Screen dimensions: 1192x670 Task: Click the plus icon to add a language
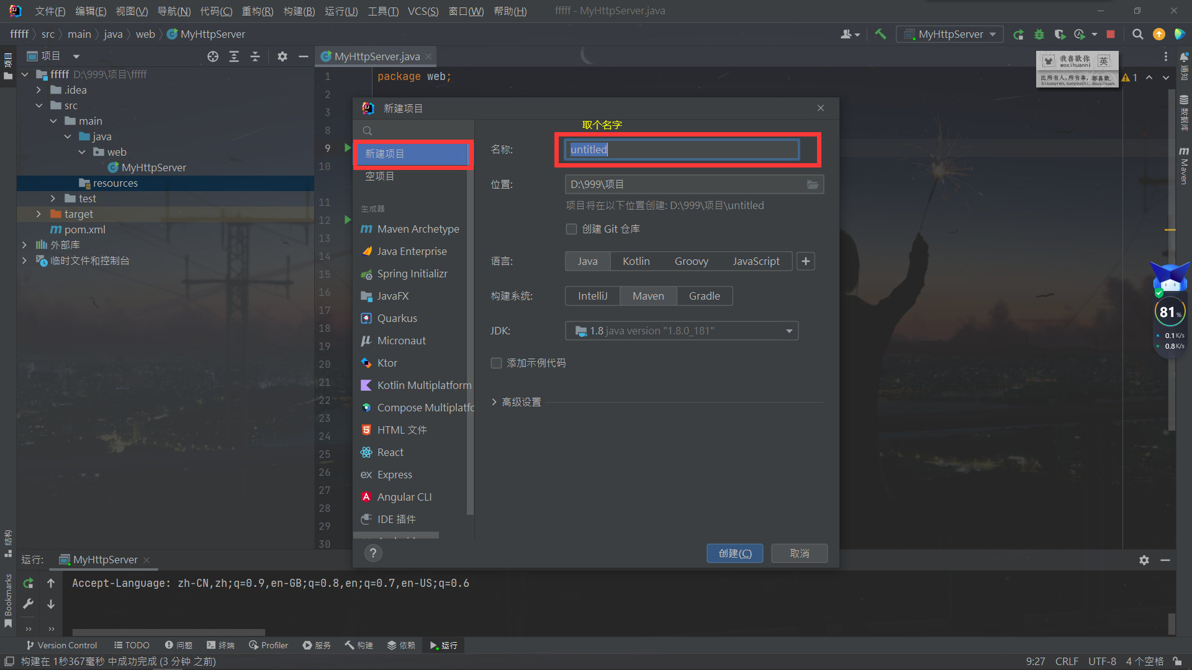point(806,261)
